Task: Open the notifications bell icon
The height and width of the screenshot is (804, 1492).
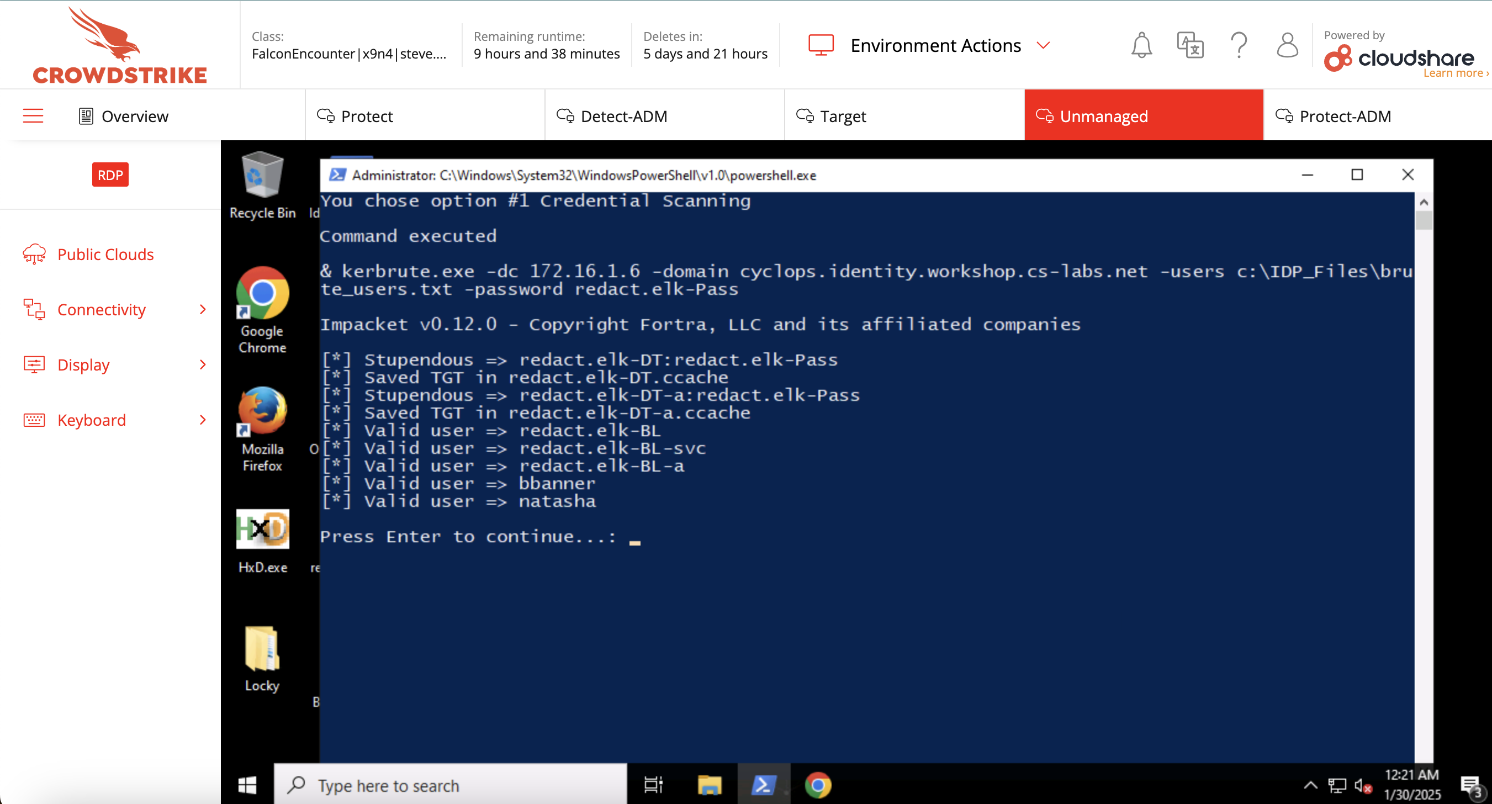Action: click(x=1141, y=45)
